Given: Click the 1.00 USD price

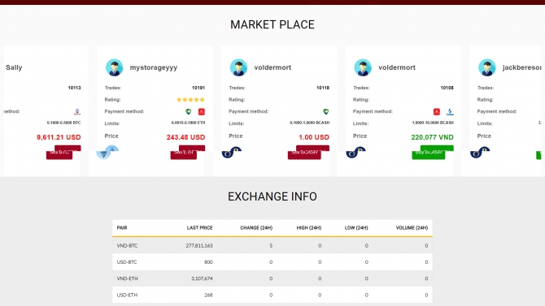Looking at the screenshot, I should tap(314, 137).
